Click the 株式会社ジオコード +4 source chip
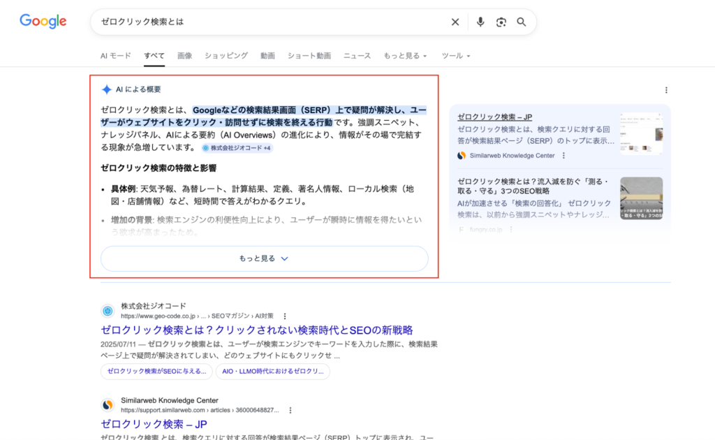The height and width of the screenshot is (440, 715). (x=237, y=148)
